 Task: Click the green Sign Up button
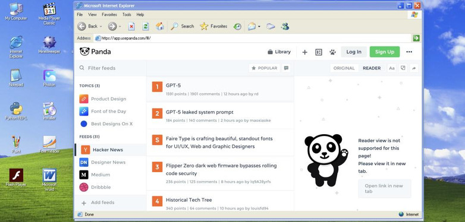[x=385, y=52]
